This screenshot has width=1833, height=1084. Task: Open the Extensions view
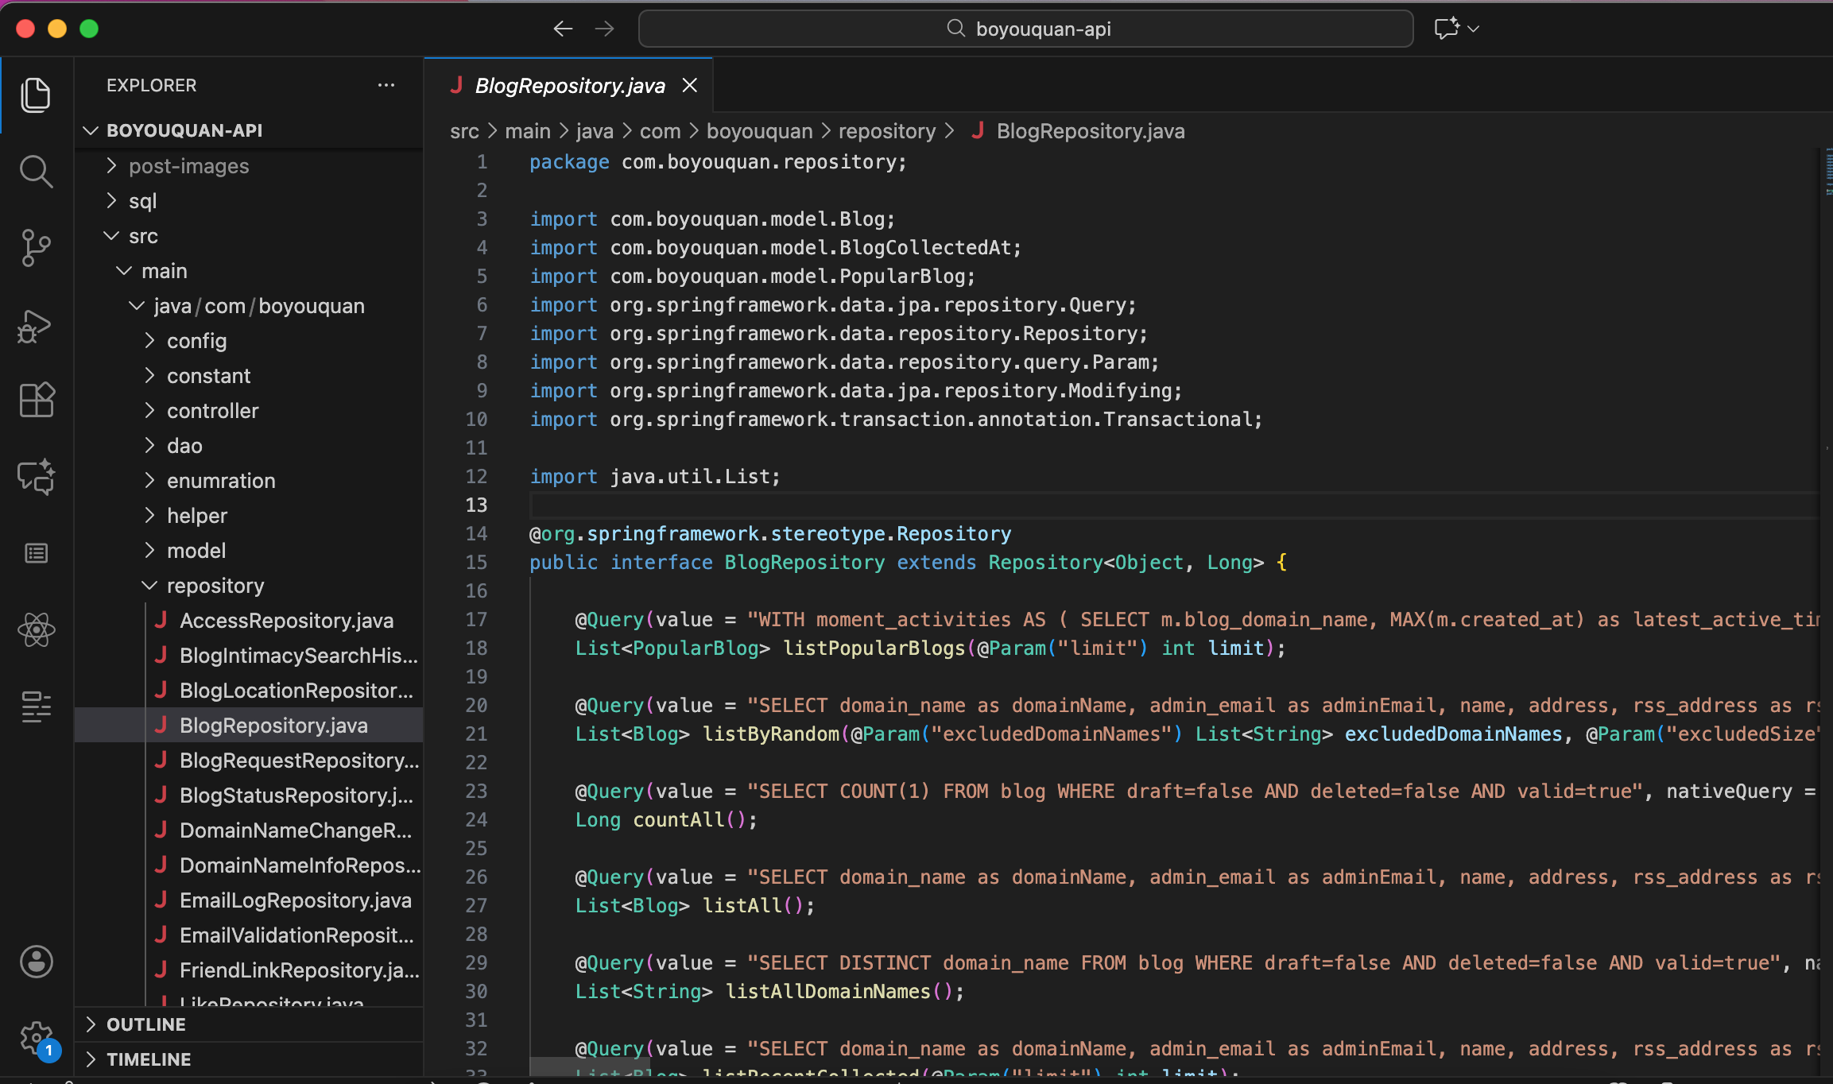click(36, 400)
